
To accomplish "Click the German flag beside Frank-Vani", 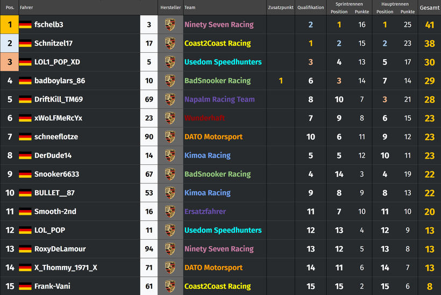I will tap(25, 286).
